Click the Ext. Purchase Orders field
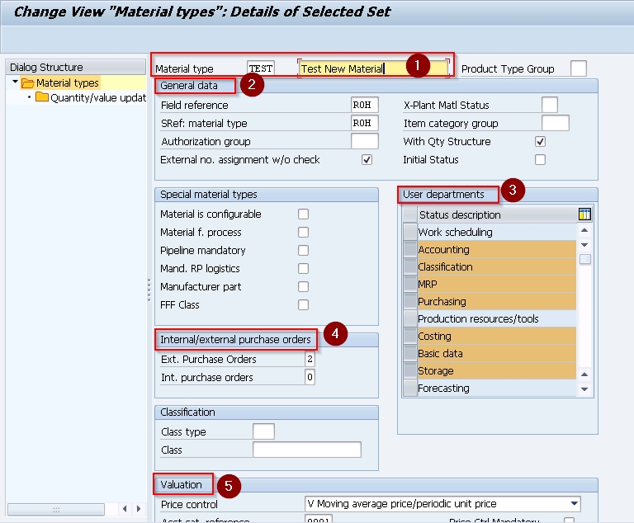Screen dimensions: 634x523 tap(310, 360)
